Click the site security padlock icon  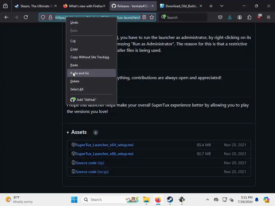[50, 17]
